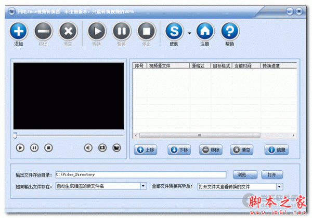312x218 pixels.
Task: Click the 信息 info button
Action: 277,149
